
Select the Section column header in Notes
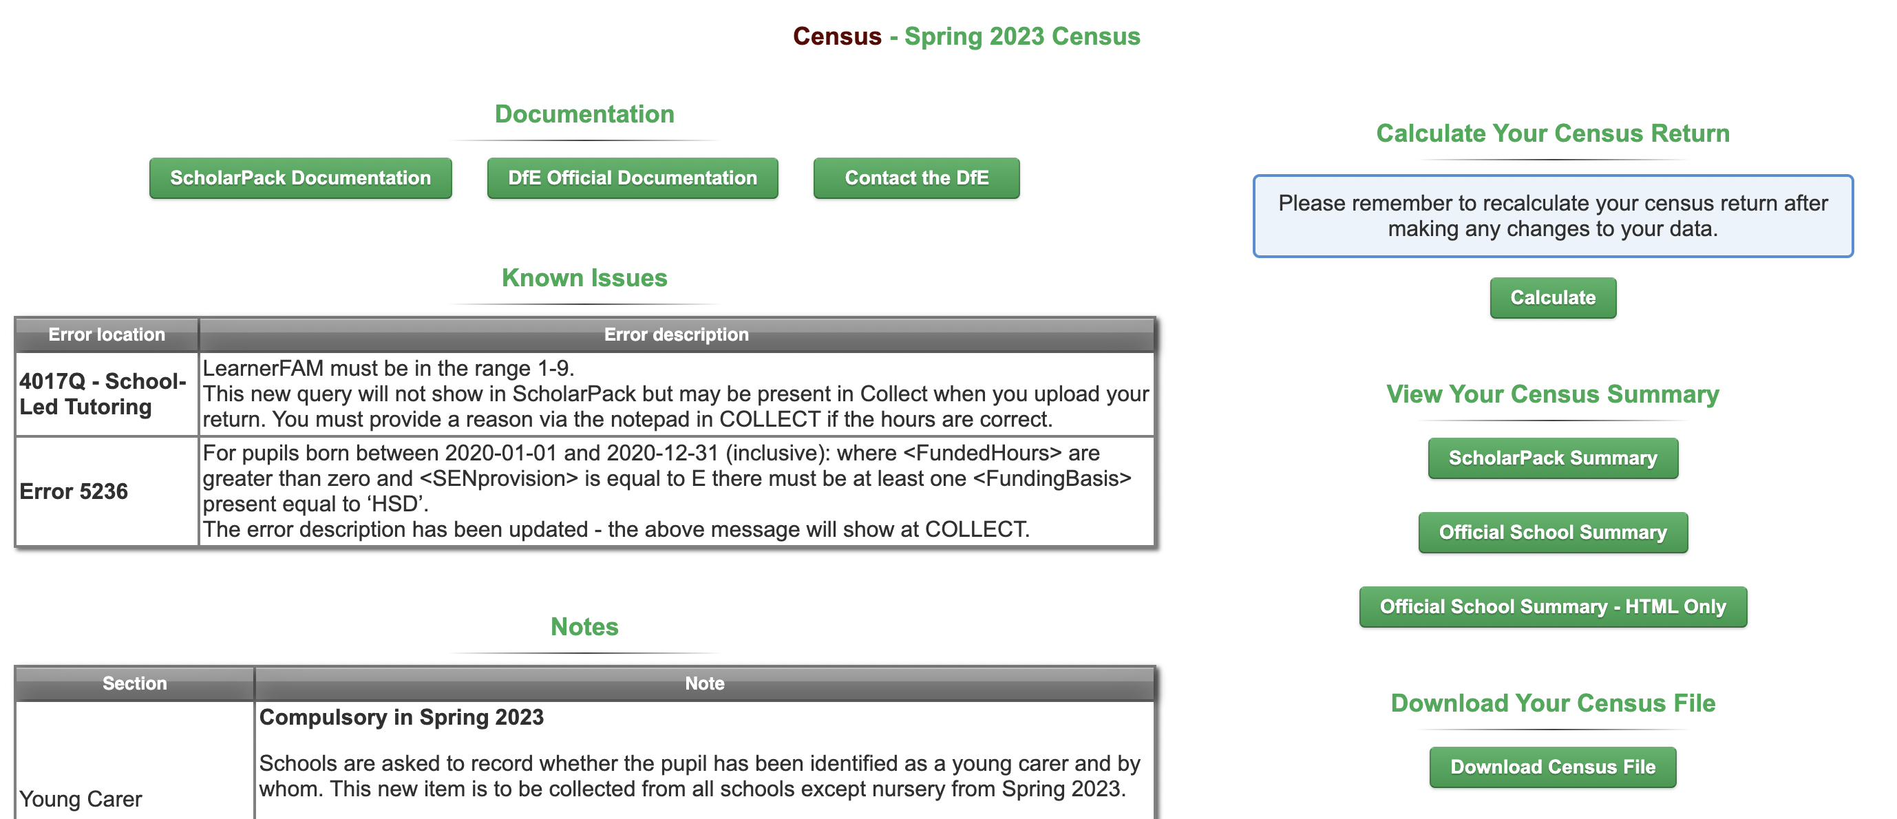coord(135,683)
